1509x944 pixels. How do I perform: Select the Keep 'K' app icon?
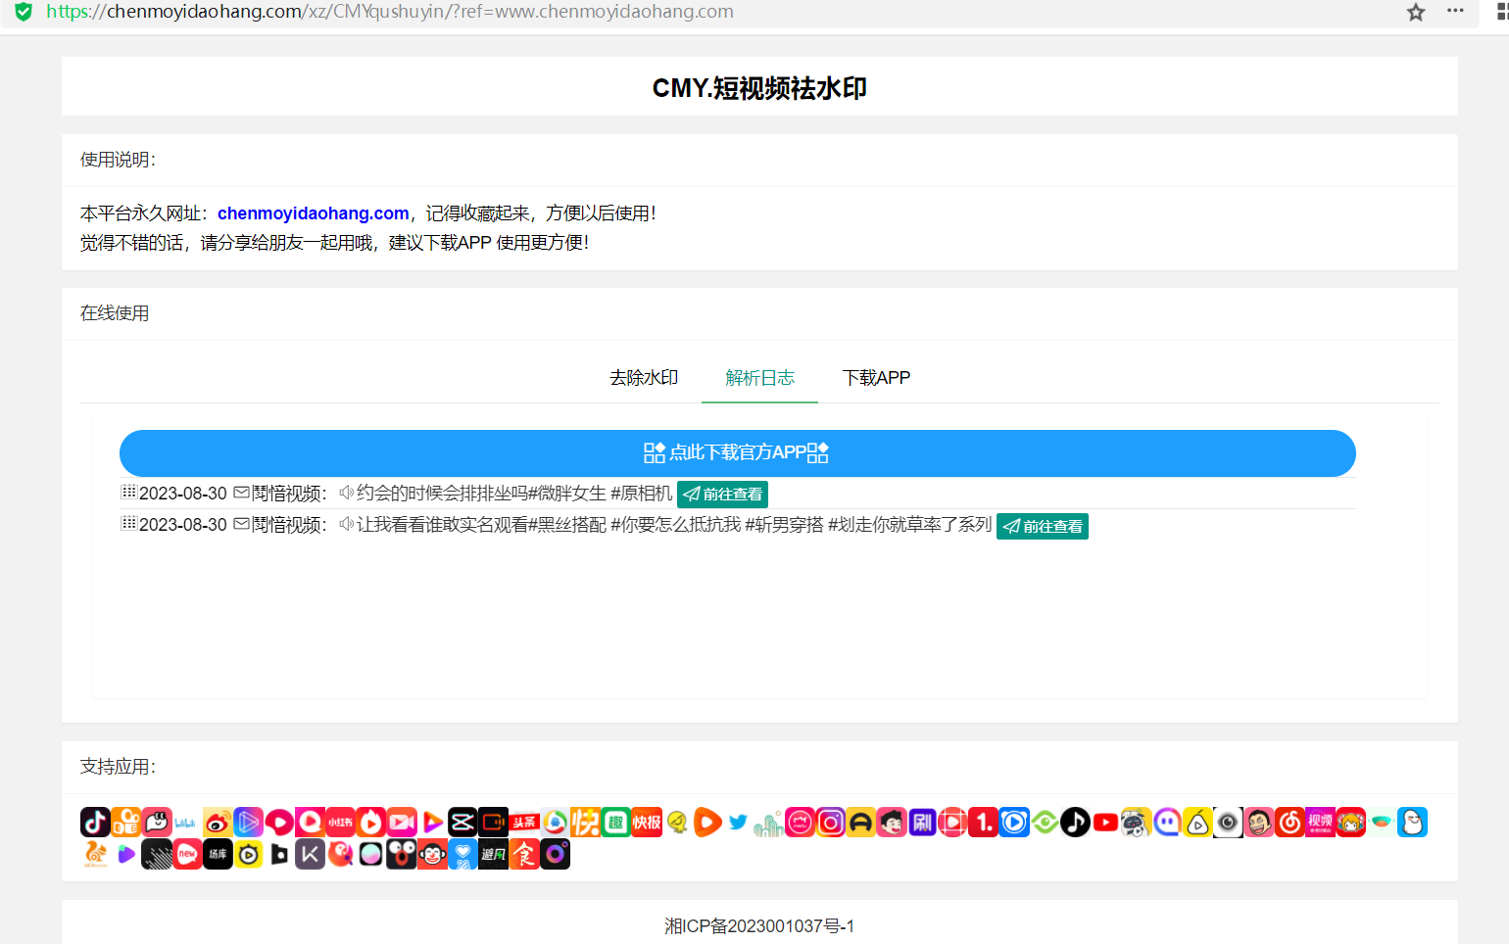pyautogui.click(x=310, y=855)
